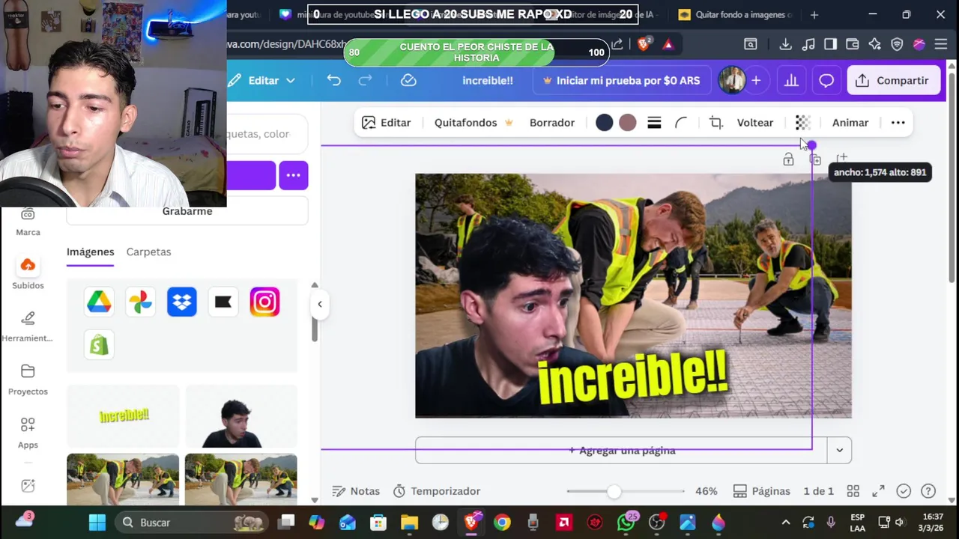Open Dropbox import icon
The image size is (959, 539).
tap(181, 302)
